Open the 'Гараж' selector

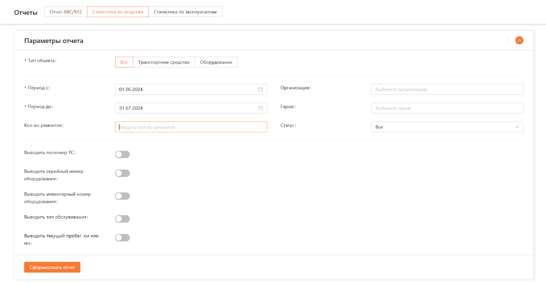pos(447,108)
